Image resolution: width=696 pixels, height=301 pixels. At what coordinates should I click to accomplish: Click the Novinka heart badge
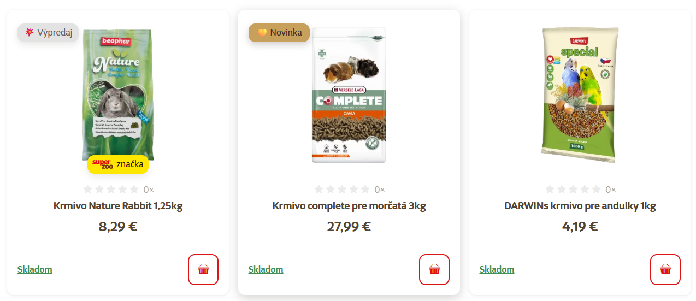279,33
